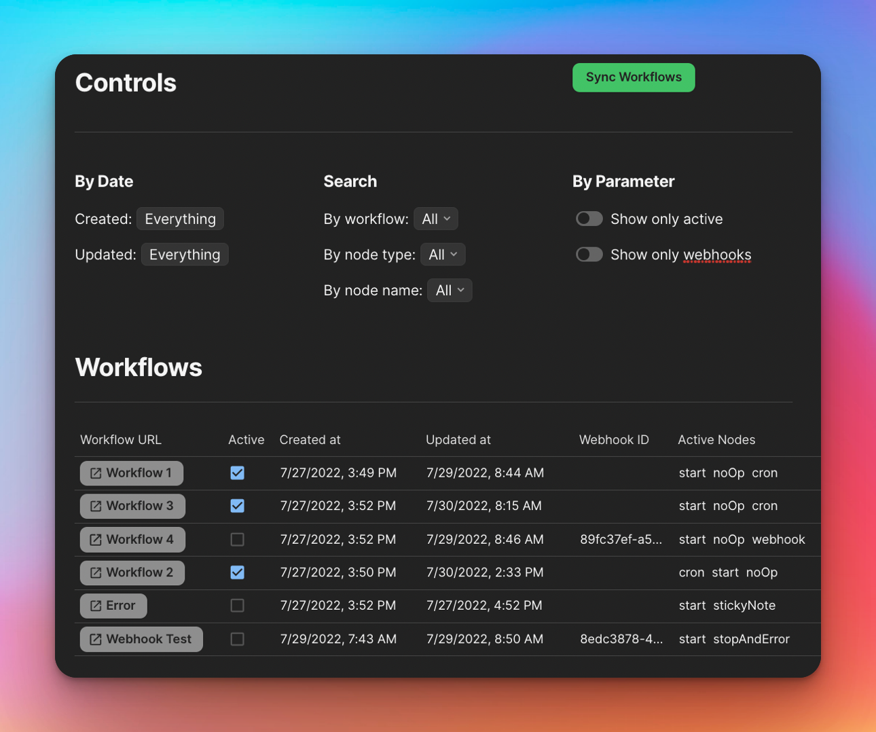The height and width of the screenshot is (732, 876).
Task: Select the 89fc37ef webhook ID cell
Action: (621, 540)
